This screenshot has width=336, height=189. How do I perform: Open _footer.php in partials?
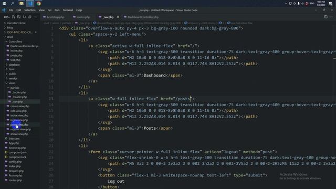19,92
